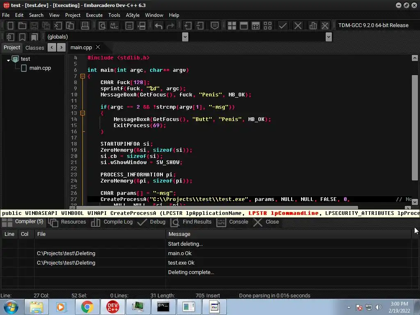Click the Unindent toolbar icon
This screenshot has height=315, width=420.
(x=200, y=26)
